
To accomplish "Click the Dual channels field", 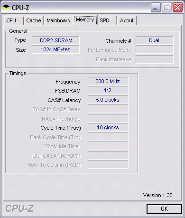I will [x=155, y=40].
